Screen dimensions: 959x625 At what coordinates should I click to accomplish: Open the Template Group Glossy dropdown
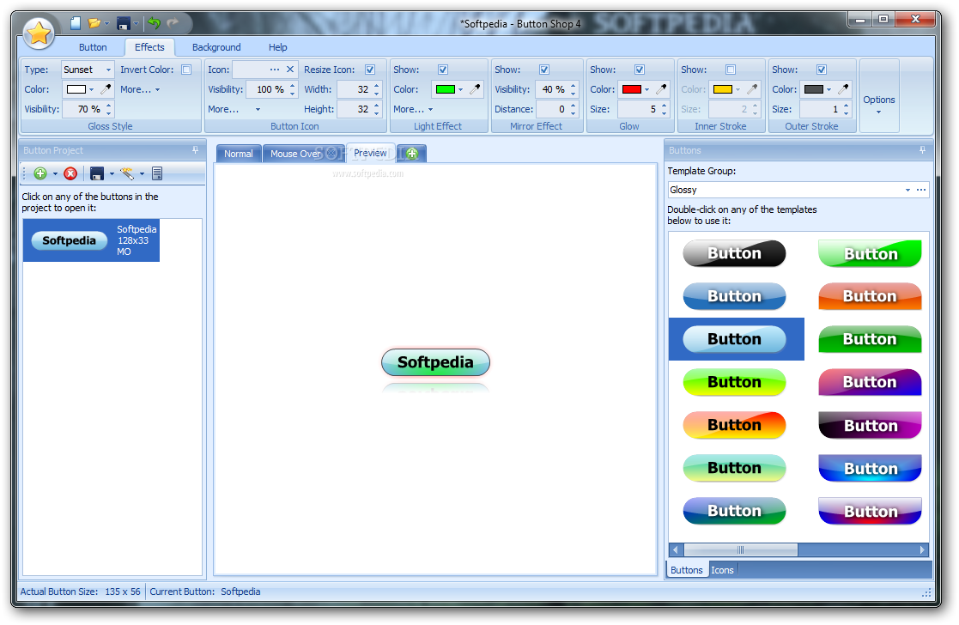pos(907,191)
